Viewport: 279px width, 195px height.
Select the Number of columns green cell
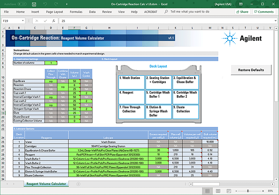(51, 63)
